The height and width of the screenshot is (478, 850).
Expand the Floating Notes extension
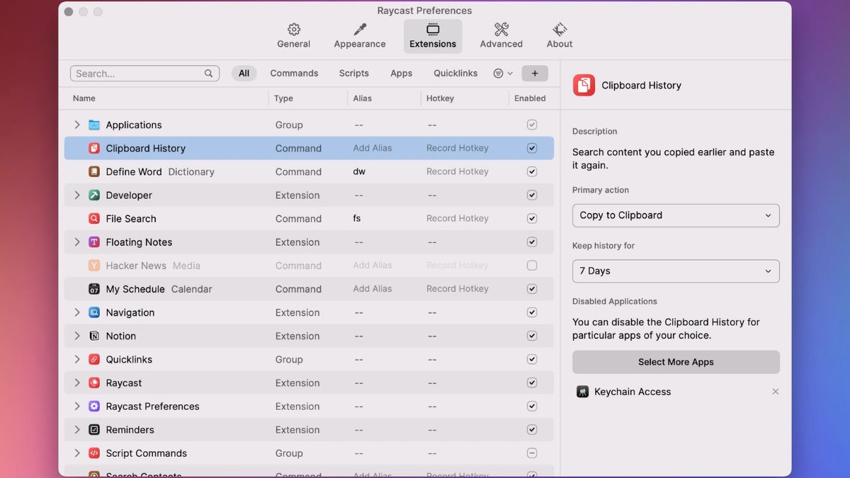[77, 242]
